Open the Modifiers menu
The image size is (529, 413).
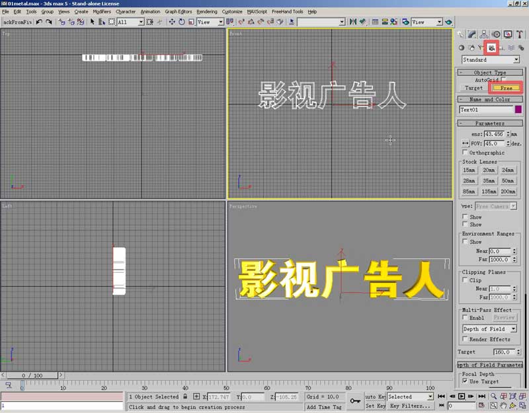point(102,11)
